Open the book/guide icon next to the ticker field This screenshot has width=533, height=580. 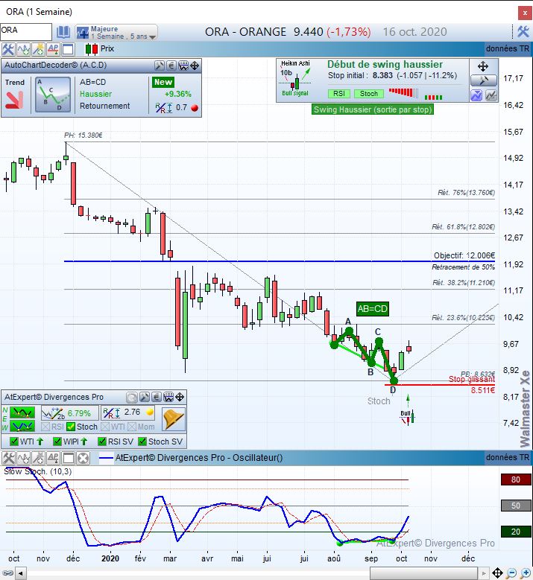click(x=63, y=32)
